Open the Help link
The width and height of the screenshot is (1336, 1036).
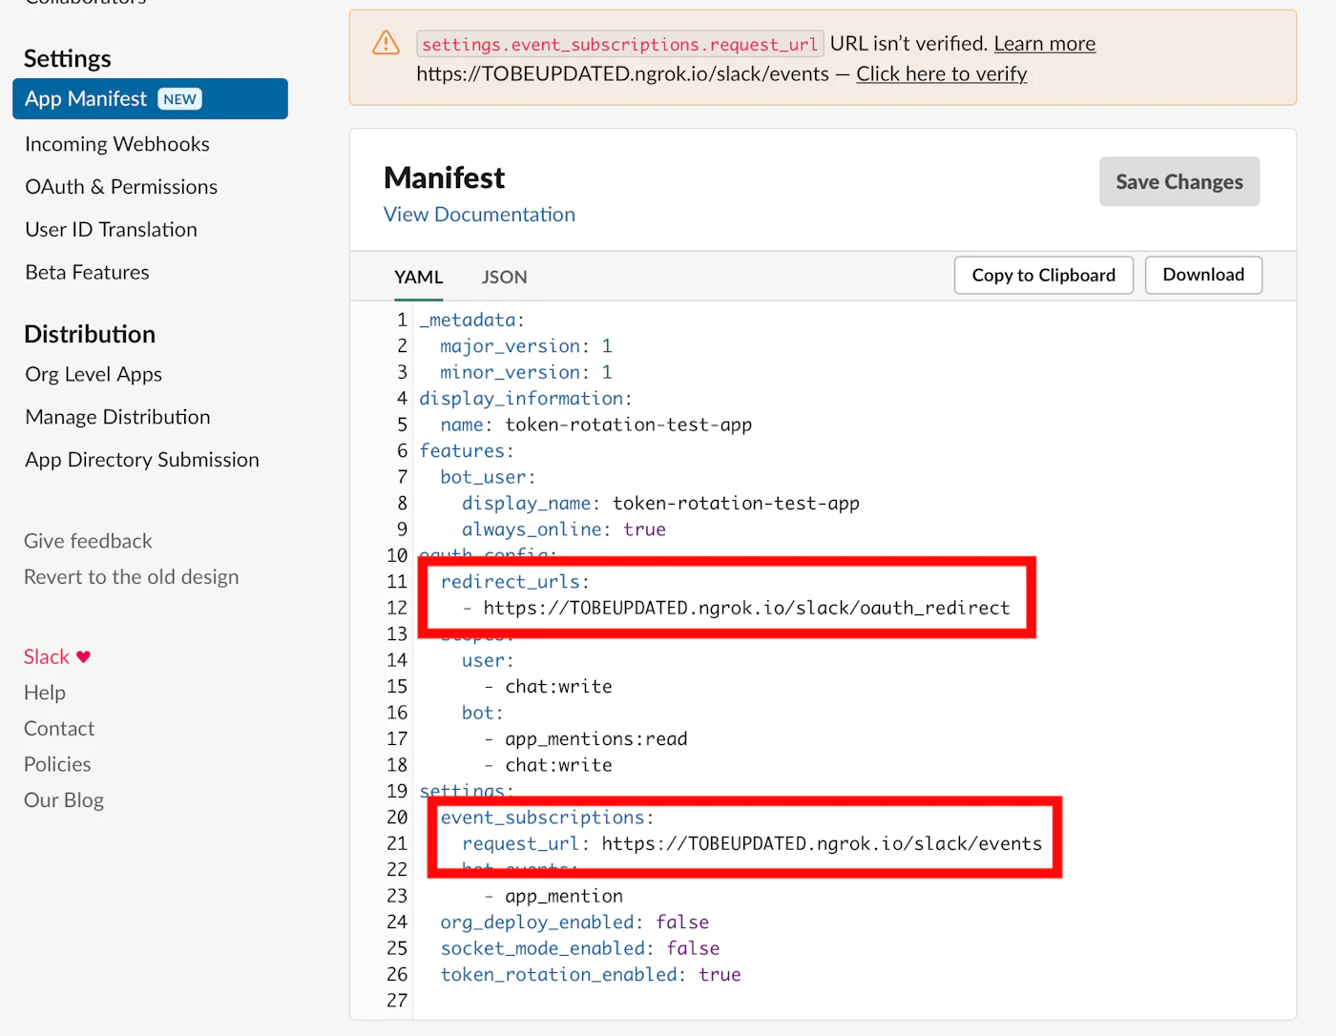click(45, 693)
